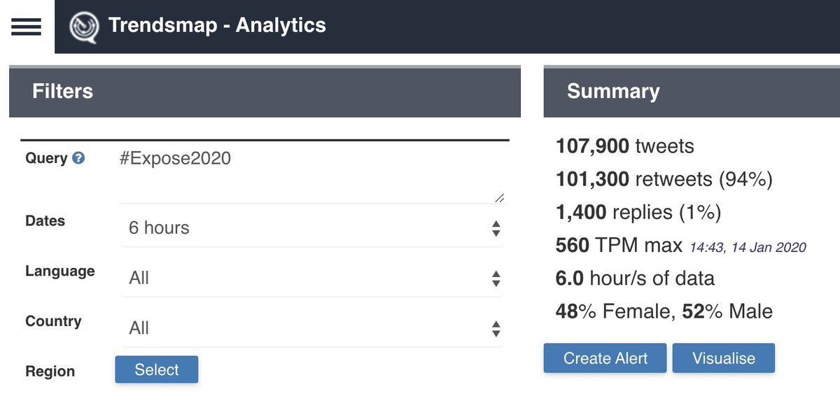
Task: Open the Language dropdown set to All
Action: click(x=312, y=278)
